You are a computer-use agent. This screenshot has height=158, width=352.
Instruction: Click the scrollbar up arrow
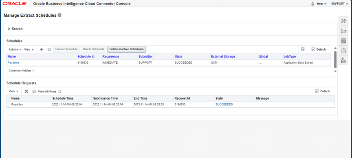coord(335,48)
